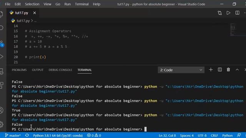Image resolution: width=246 pixels, height=138 pixels.
Task: Open the Help menu
Action: (96, 4)
